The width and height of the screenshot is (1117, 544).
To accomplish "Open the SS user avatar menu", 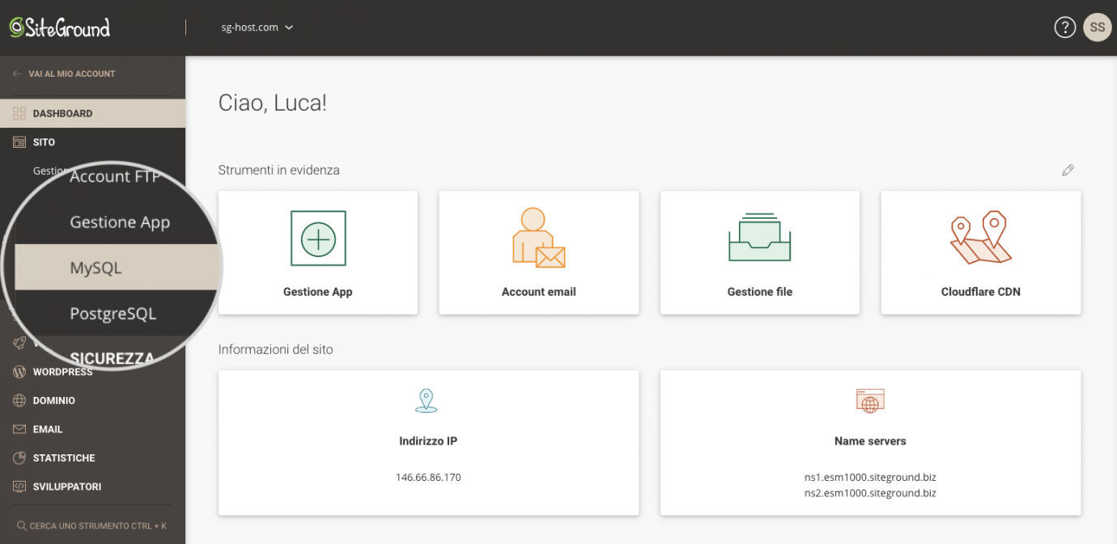I will tap(1097, 27).
